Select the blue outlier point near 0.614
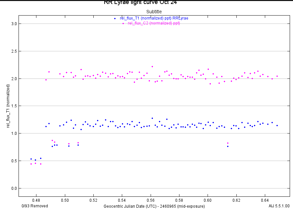This screenshot has height=210, width=293. [x=228, y=146]
